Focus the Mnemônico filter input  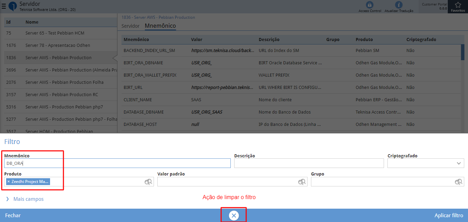[x=117, y=163]
